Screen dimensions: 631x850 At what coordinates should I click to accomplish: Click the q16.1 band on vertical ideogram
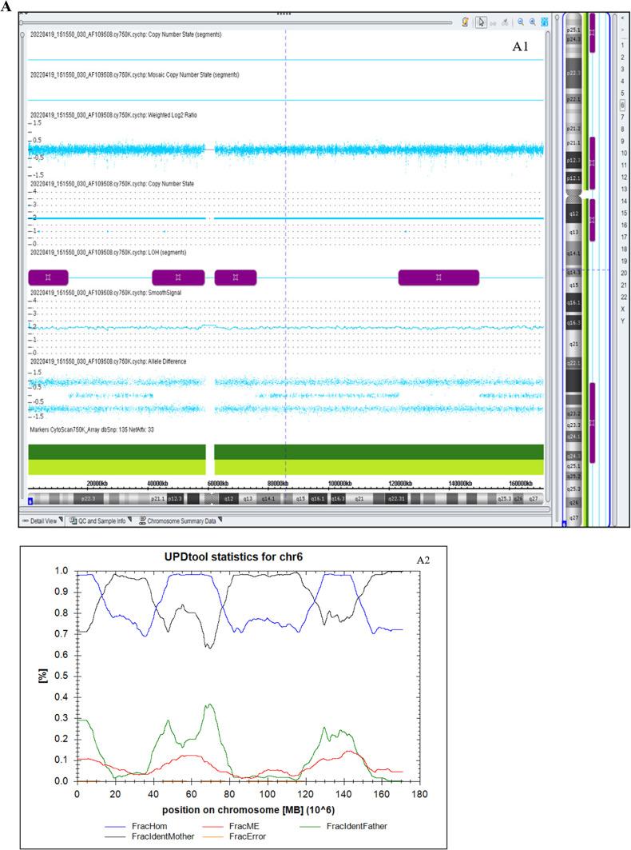[573, 303]
